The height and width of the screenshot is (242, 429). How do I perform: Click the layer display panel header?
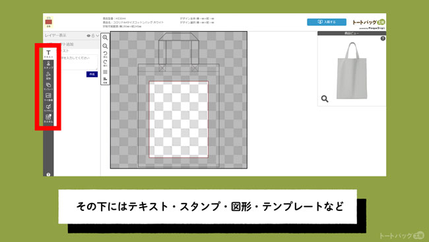[72, 36]
